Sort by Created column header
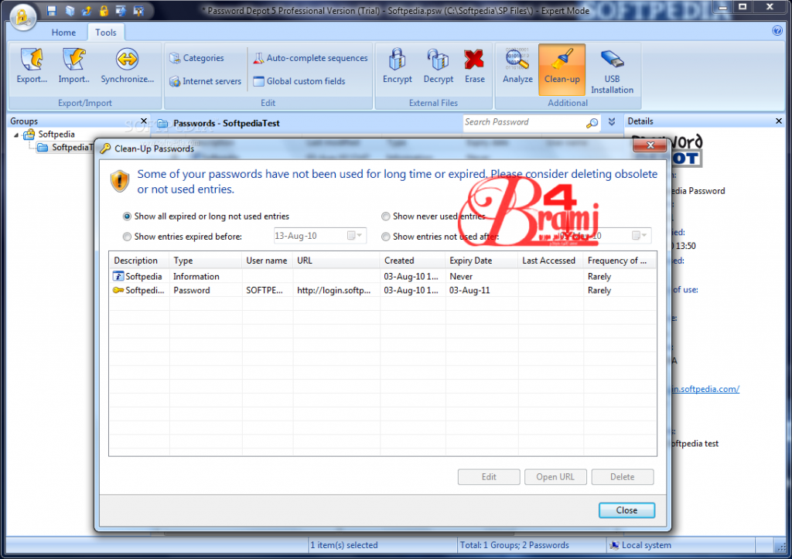Viewport: 792px width, 559px height. tap(413, 261)
